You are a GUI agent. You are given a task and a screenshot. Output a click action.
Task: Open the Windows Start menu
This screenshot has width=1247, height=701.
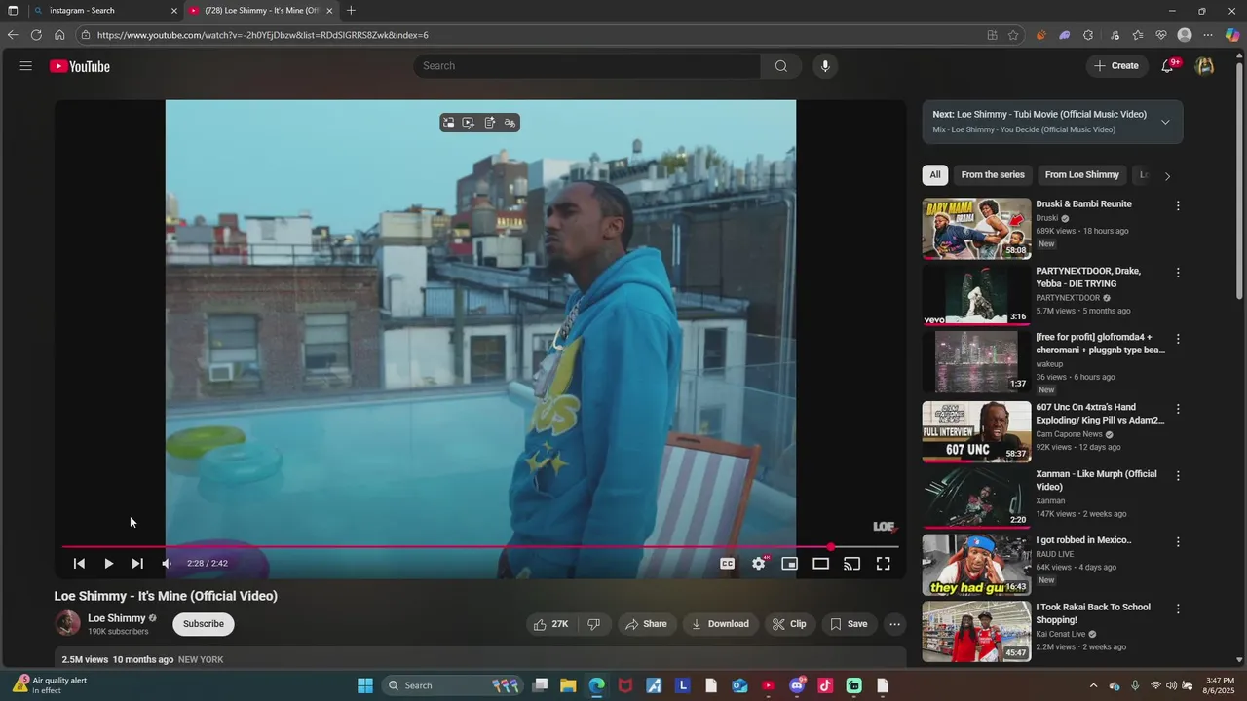point(365,685)
